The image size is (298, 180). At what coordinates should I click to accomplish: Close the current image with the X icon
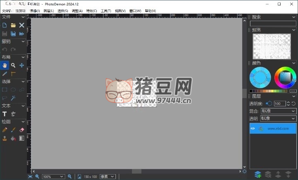click(x=22, y=25)
